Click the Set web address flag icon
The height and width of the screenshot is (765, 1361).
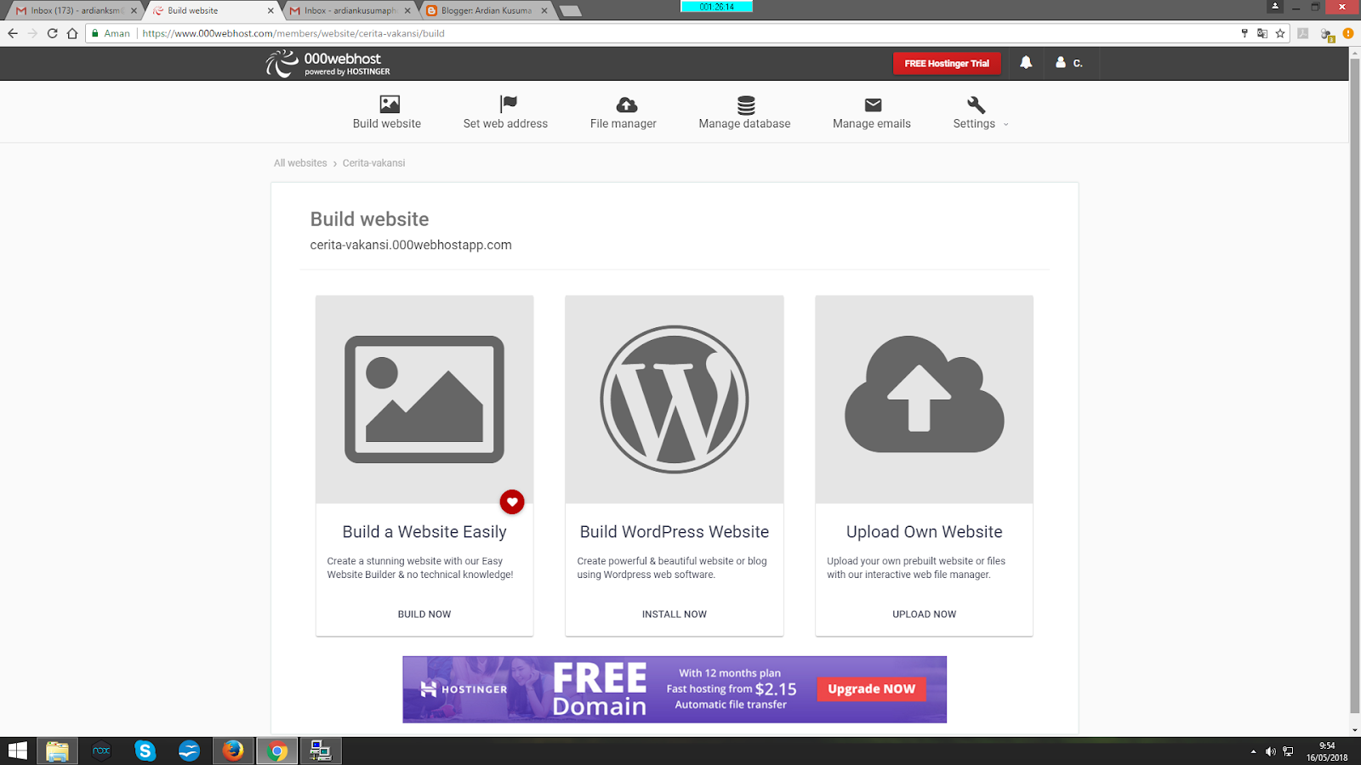point(508,104)
